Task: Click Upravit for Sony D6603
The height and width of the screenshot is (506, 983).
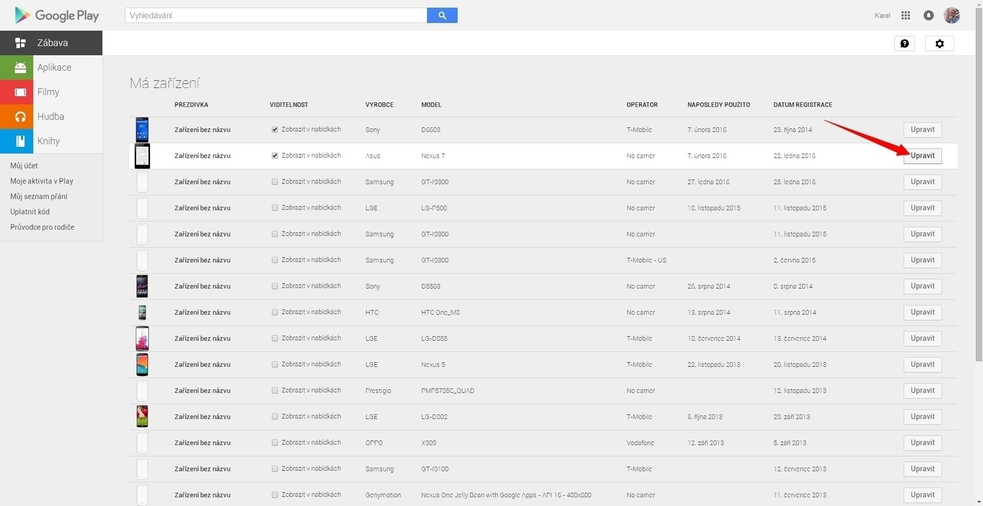Action: click(923, 130)
